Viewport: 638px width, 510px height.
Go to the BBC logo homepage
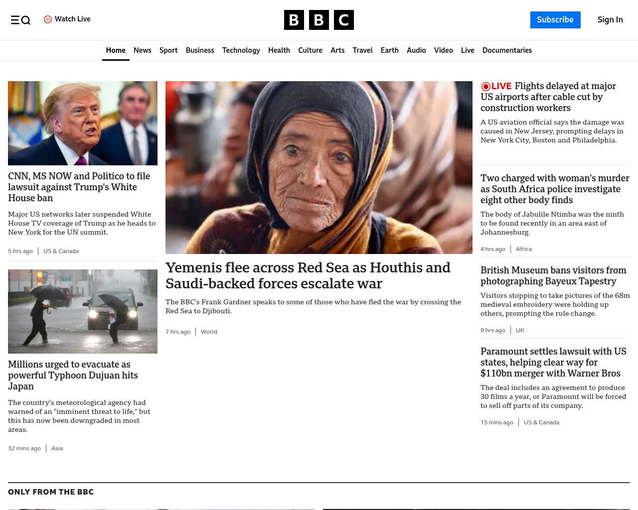pos(319,20)
